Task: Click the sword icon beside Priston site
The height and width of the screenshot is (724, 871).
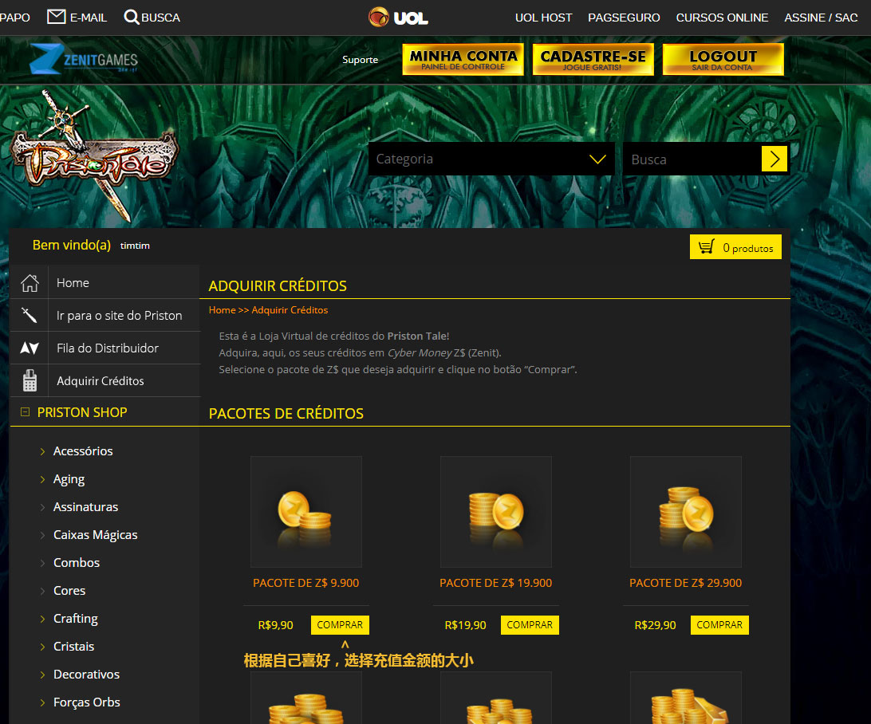Action: pyautogui.click(x=30, y=316)
